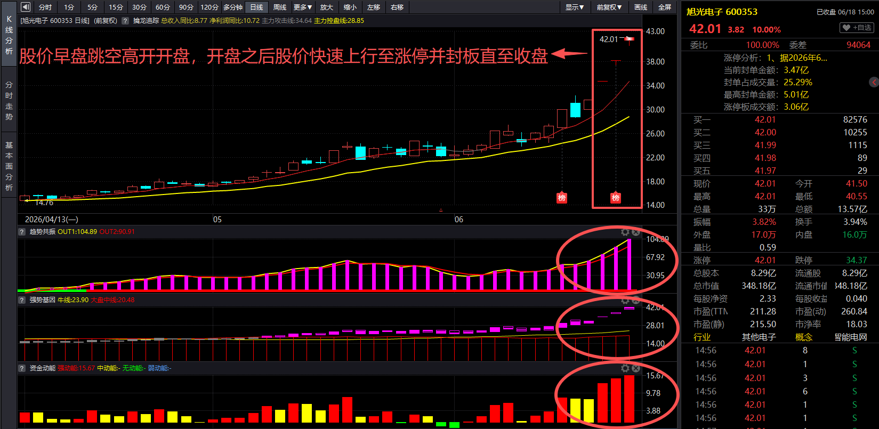The height and width of the screenshot is (429, 879).
Task: Click 智能电网 concept link
Action: tap(851, 337)
